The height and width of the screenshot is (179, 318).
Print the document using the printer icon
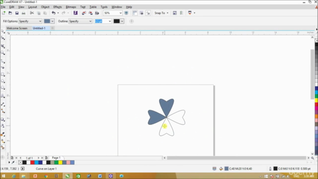coord(23,13)
